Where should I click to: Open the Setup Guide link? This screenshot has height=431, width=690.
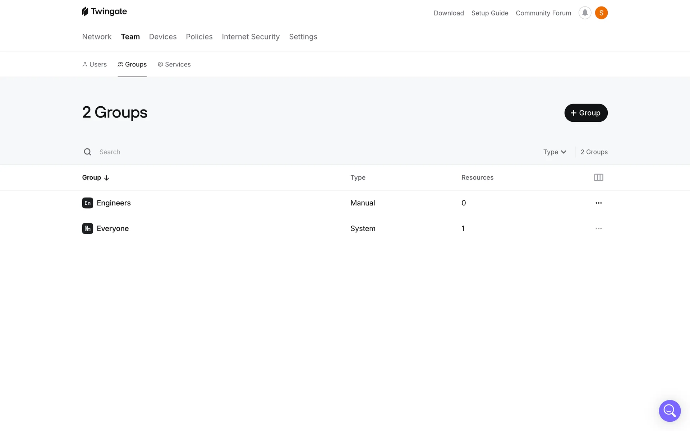coord(489,13)
